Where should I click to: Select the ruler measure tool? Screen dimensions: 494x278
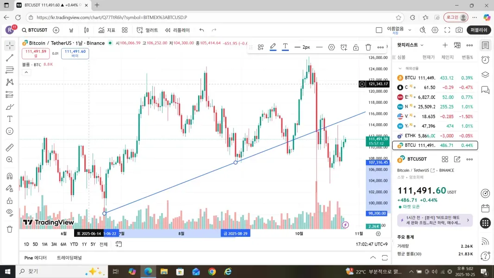click(9, 147)
